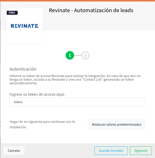Screen dimensions: 155x158
Task: Click the FREE badge on logo card
Action: coord(12,13)
